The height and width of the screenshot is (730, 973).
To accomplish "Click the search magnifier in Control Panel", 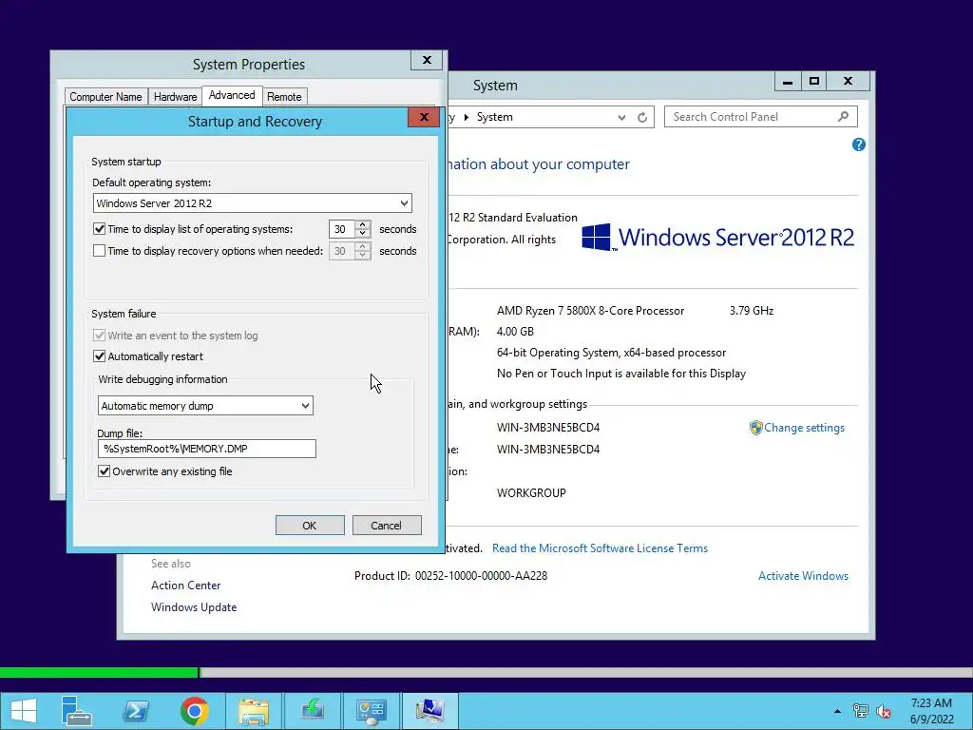I will (843, 117).
